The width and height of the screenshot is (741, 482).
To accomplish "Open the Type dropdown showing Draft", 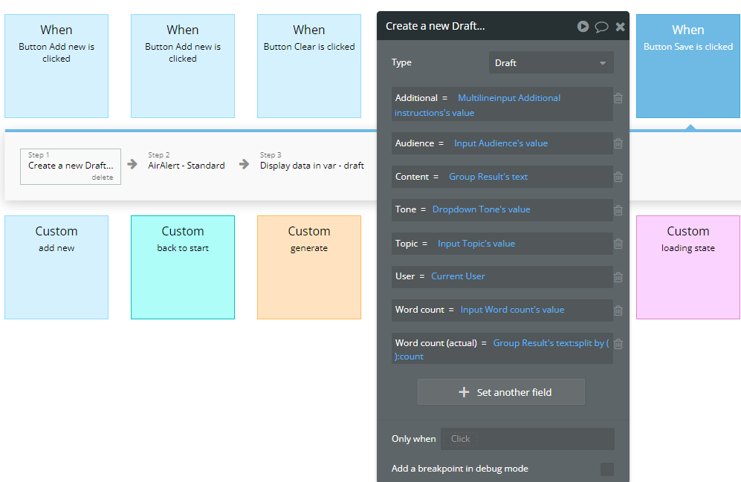I will pos(551,62).
